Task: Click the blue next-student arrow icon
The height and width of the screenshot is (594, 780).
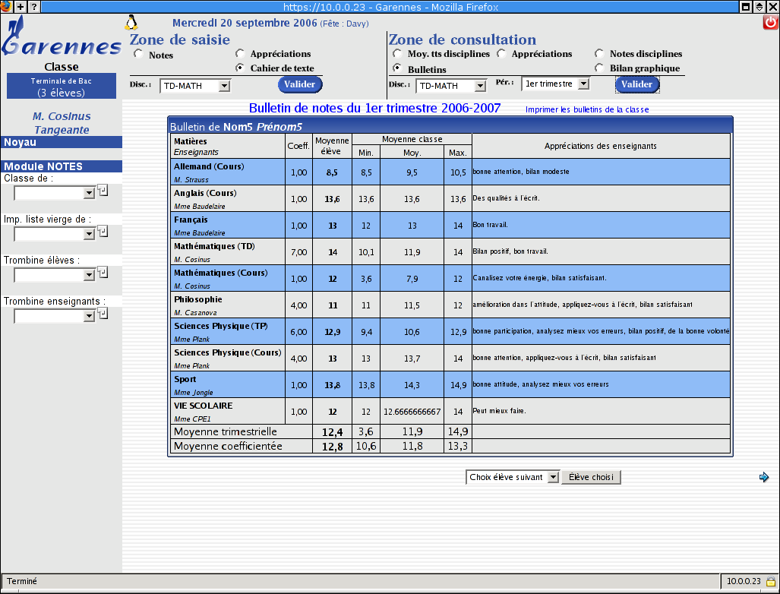Action: coord(763,477)
